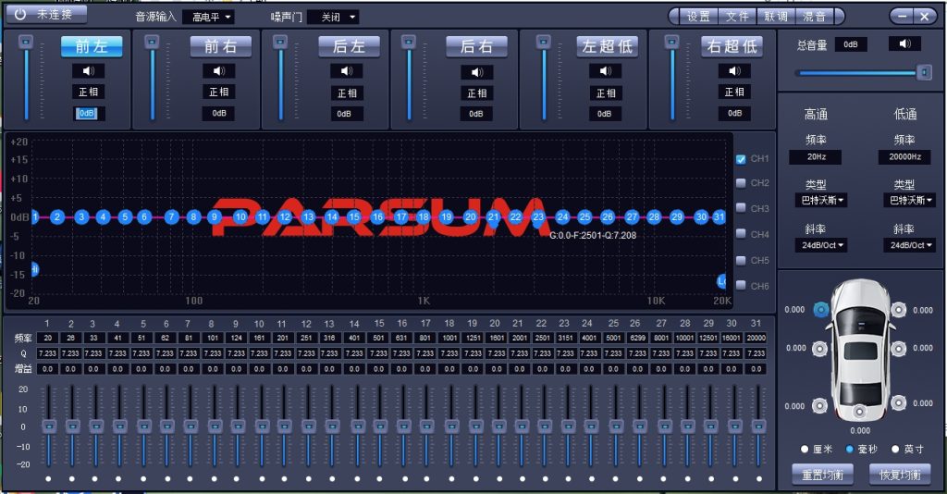Toggle the 左超低 正相 phase button
947x494 pixels.
pyautogui.click(x=605, y=93)
